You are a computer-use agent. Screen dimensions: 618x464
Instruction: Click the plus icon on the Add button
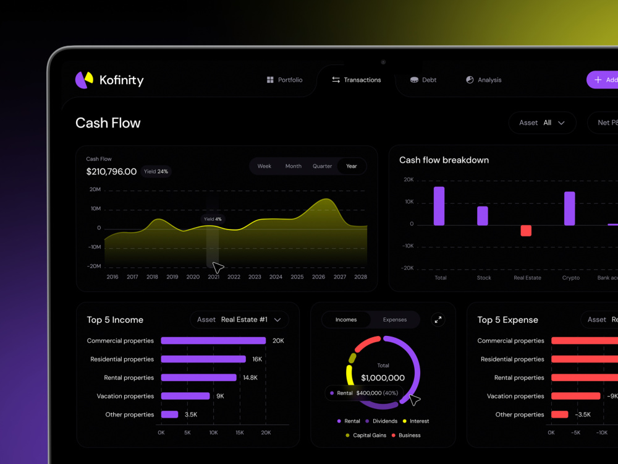598,80
